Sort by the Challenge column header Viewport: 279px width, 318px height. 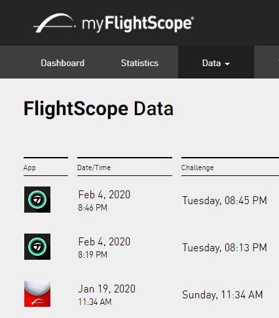[x=197, y=168]
